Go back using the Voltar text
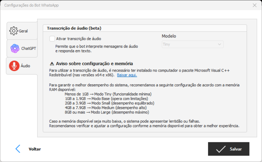The width and height of the screenshot is (262, 162). pyautogui.click(x=35, y=149)
